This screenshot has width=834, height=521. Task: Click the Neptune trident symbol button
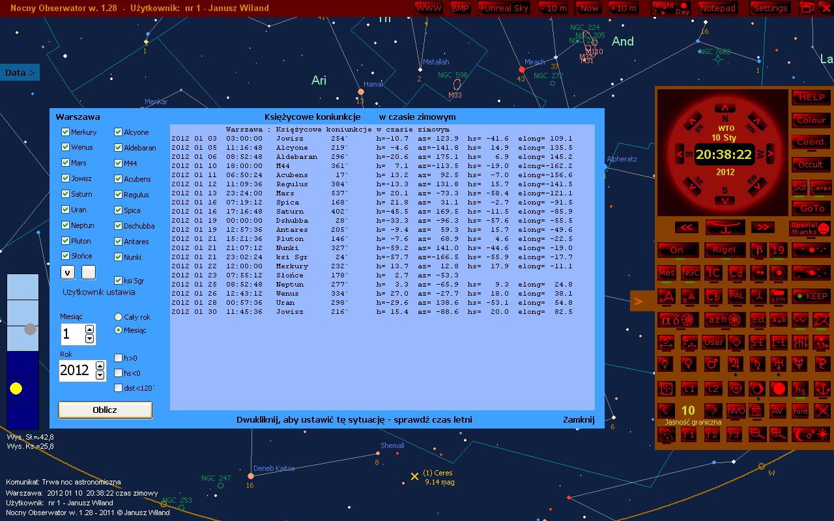click(x=799, y=364)
